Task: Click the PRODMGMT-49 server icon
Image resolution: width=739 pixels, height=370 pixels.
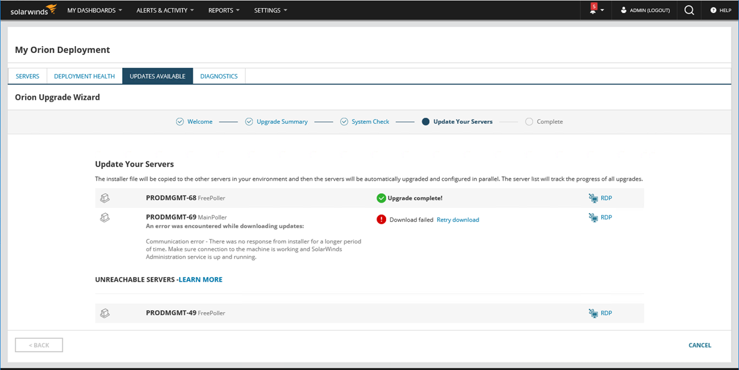Action: click(105, 313)
